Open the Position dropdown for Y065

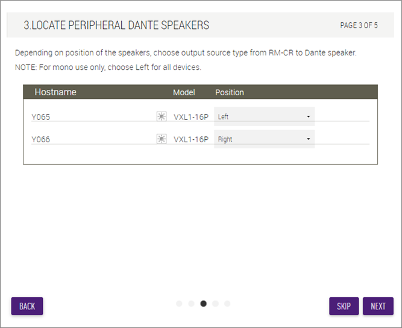(264, 116)
